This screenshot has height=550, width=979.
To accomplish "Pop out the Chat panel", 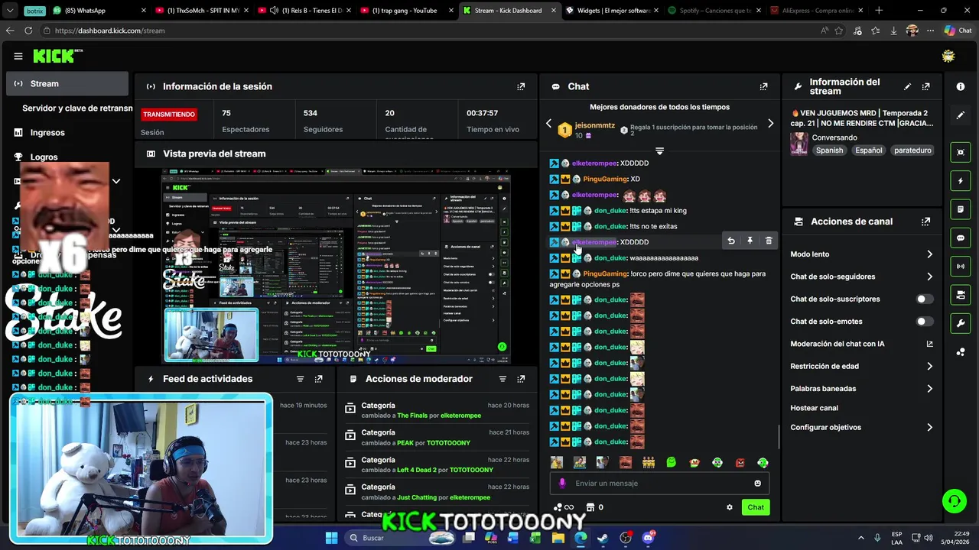I will (x=763, y=86).
